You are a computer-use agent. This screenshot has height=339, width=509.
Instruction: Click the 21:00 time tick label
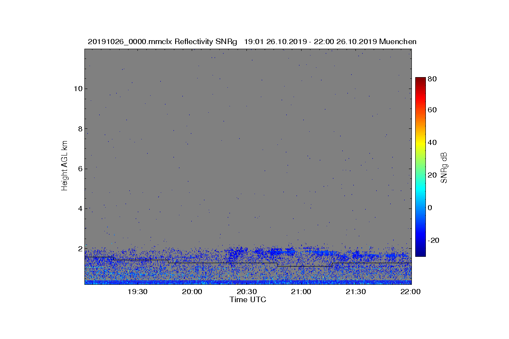[x=301, y=292]
